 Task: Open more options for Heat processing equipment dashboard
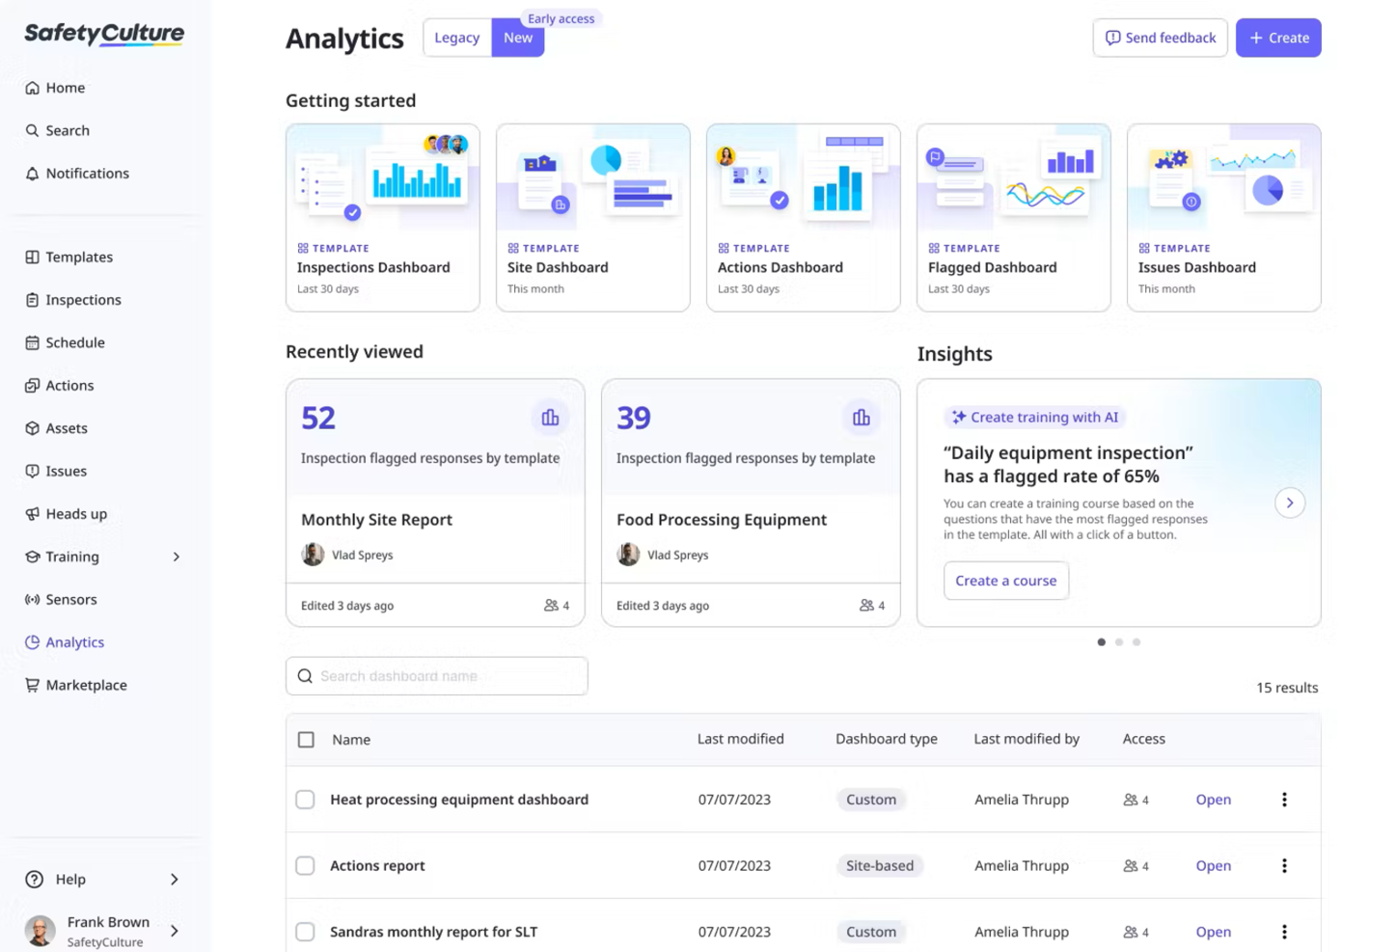click(1284, 800)
